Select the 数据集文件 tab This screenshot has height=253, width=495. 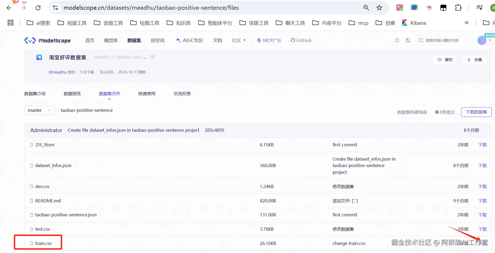109,94
